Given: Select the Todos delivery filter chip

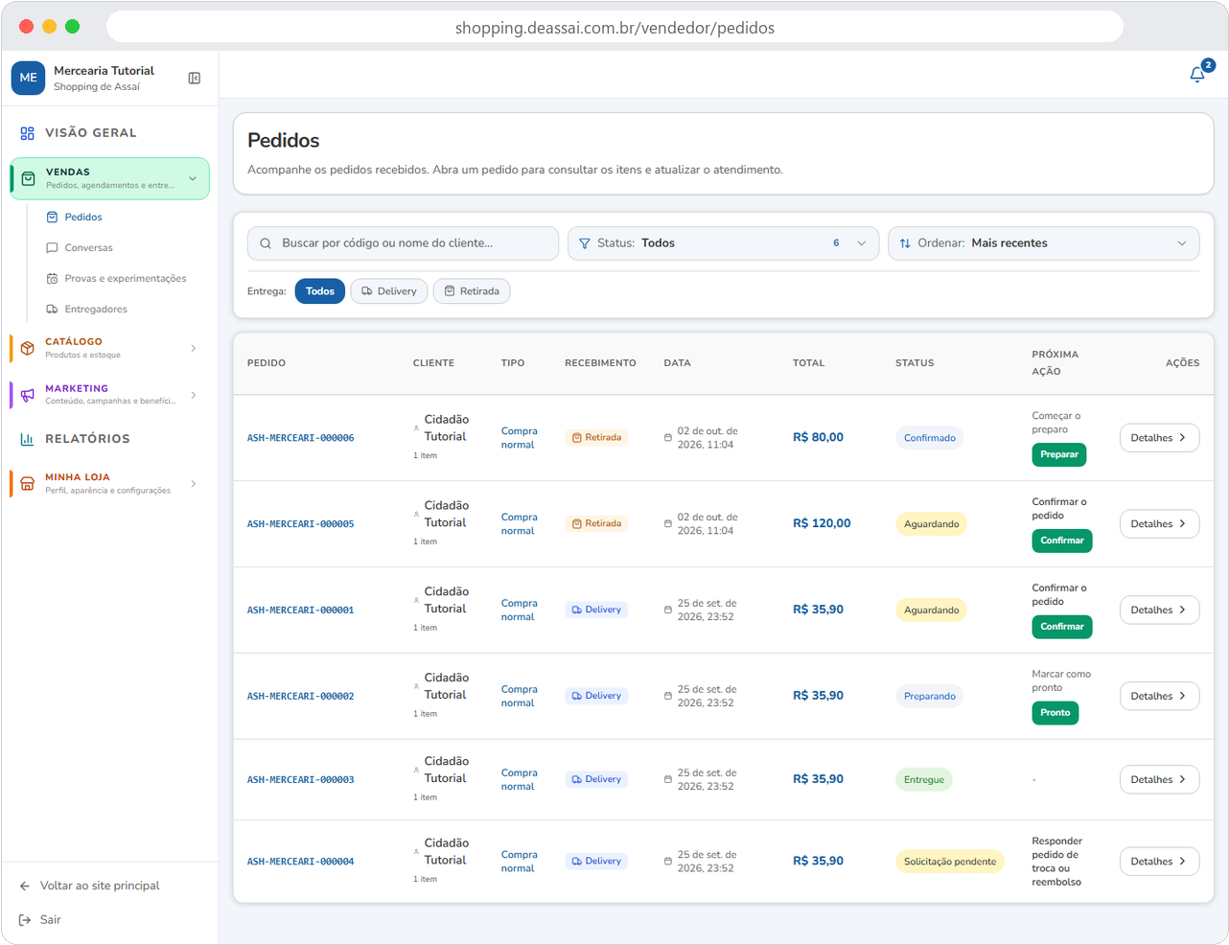Looking at the screenshot, I should click(x=319, y=291).
